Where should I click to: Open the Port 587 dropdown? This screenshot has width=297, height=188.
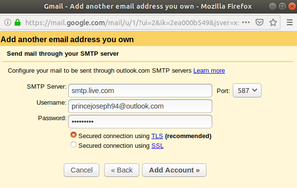pyautogui.click(x=247, y=91)
